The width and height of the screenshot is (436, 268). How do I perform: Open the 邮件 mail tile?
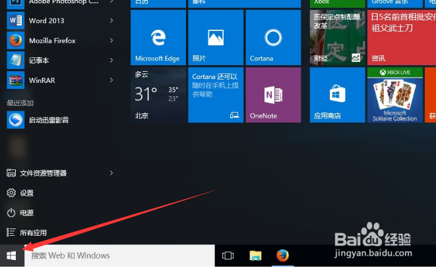tap(245, 3)
